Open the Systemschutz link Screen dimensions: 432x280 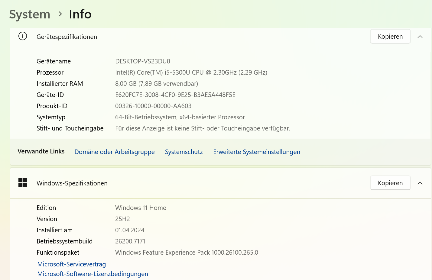click(x=184, y=152)
